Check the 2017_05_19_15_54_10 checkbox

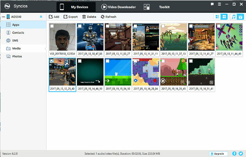pyautogui.click(x=107, y=61)
